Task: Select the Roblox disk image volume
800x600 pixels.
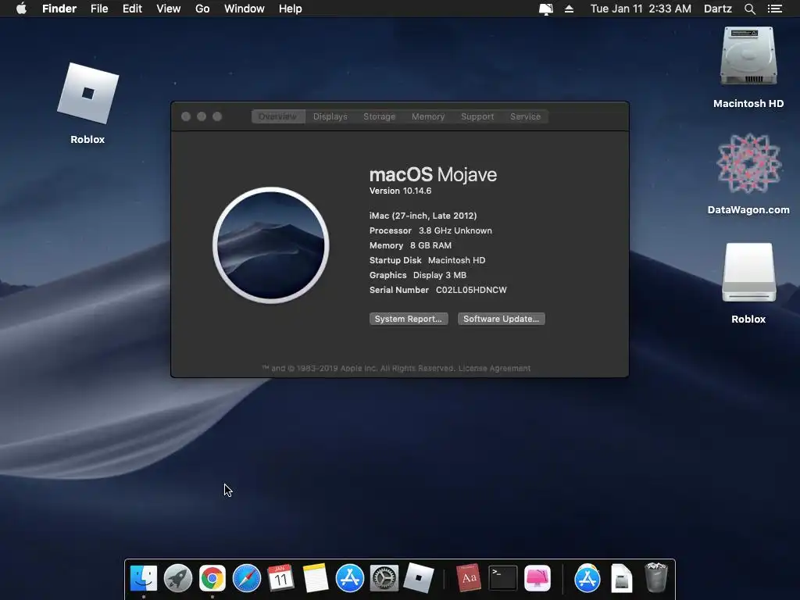Action: pos(748,273)
